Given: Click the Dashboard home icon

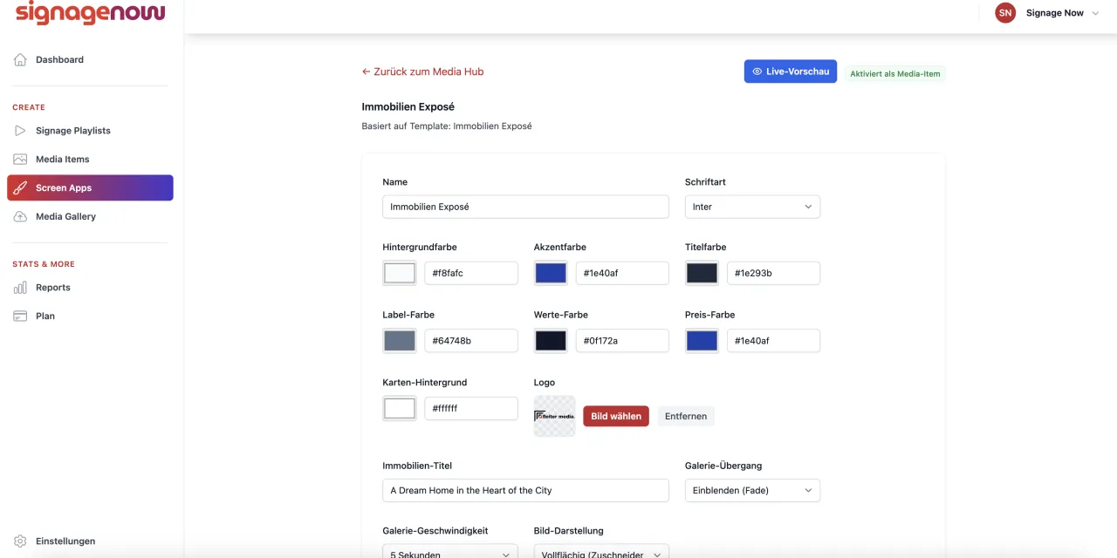Looking at the screenshot, I should coord(20,59).
